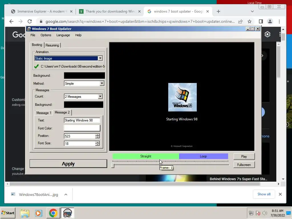Toggle the Chrome side panel icon
292x219 pixels.
click(x=261, y=21)
